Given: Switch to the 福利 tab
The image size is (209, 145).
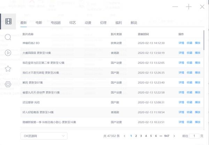Looking at the screenshot, I should point(118,23).
